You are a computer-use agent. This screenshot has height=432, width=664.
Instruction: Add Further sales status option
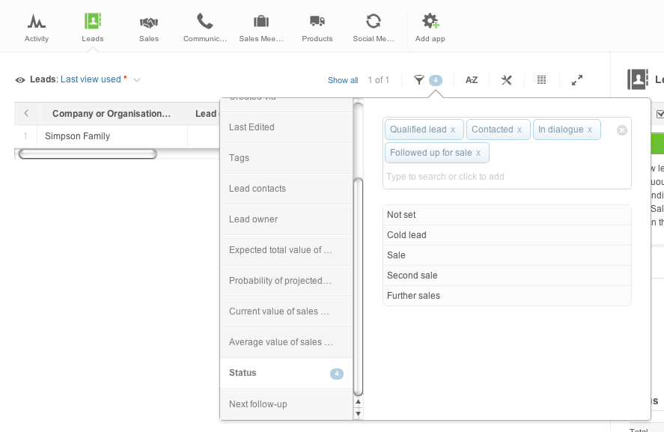[x=507, y=296]
